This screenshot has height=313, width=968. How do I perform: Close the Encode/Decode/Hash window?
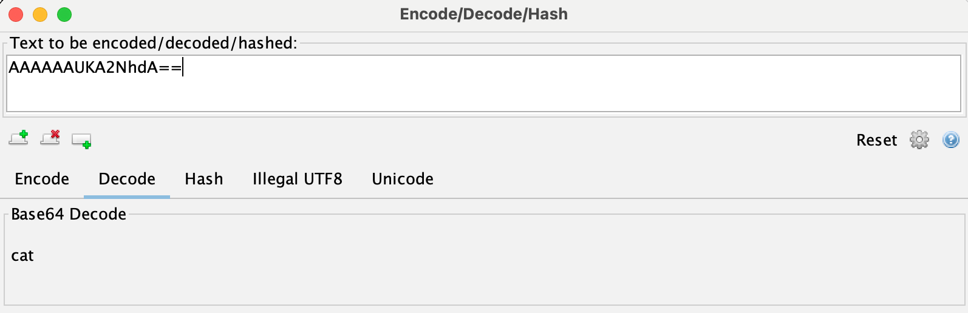(x=16, y=14)
